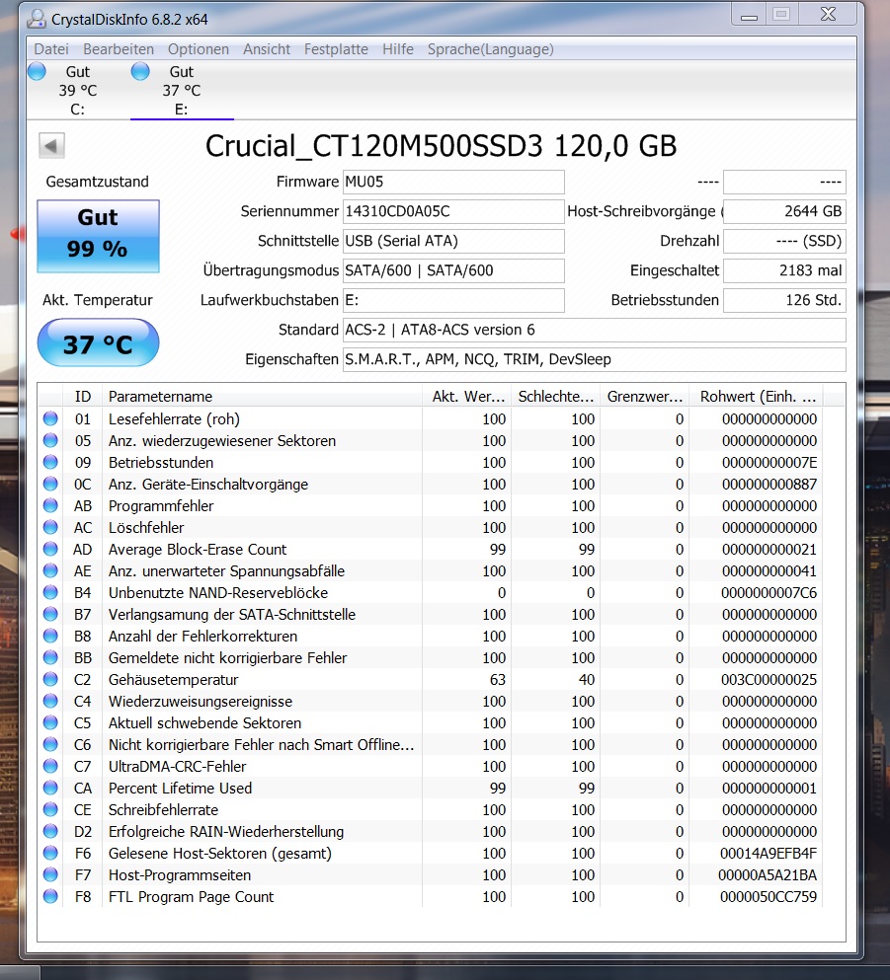Select blue status icon for drive E:

140,72
